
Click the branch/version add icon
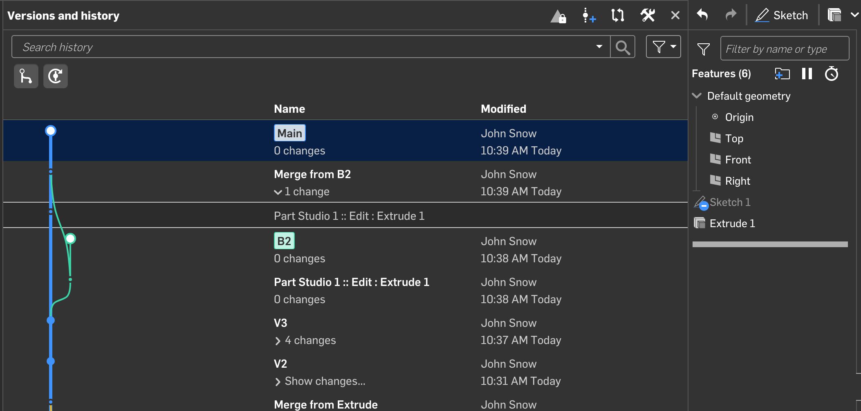[x=589, y=16]
